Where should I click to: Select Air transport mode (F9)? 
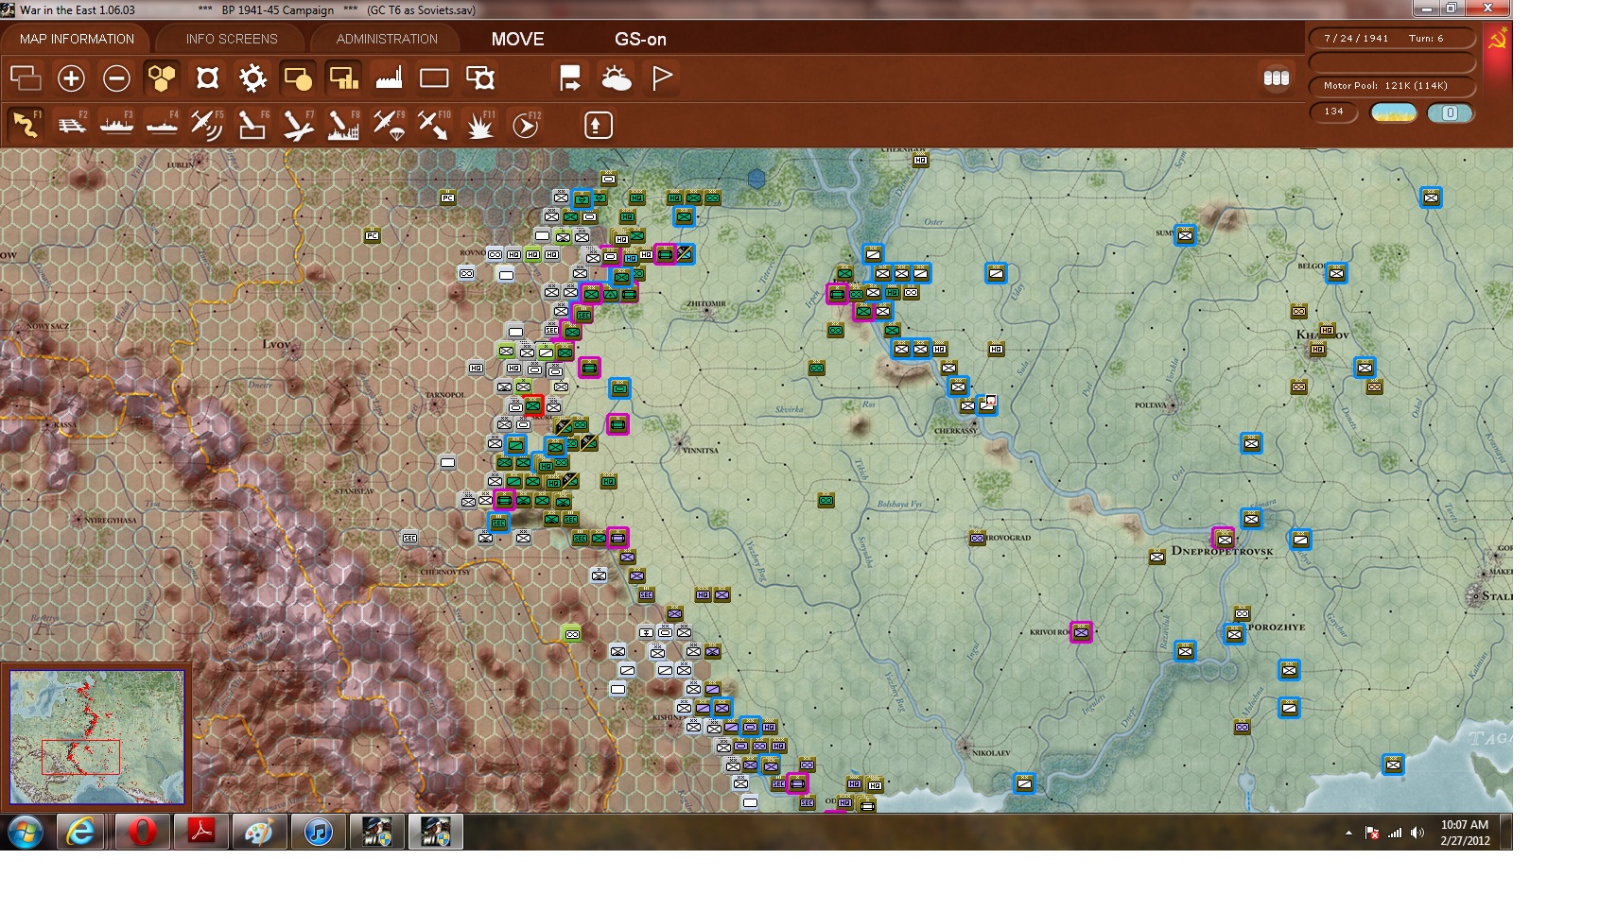389,125
